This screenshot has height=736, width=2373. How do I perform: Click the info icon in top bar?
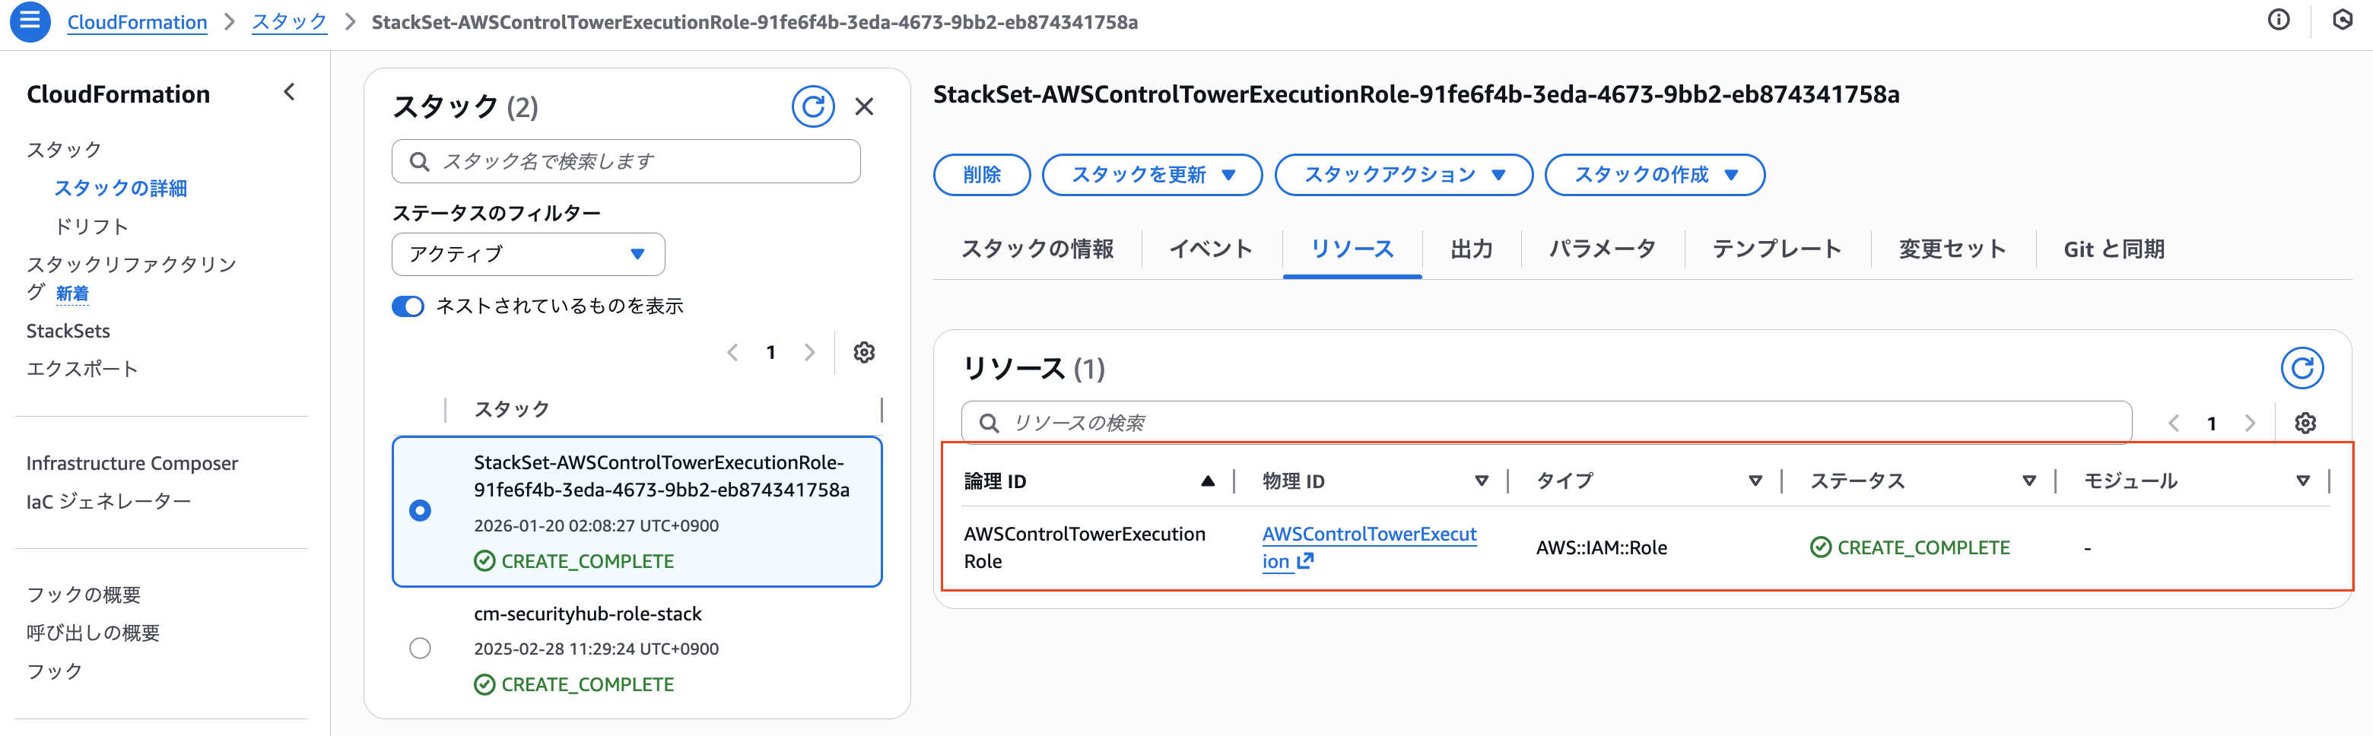(x=2278, y=21)
